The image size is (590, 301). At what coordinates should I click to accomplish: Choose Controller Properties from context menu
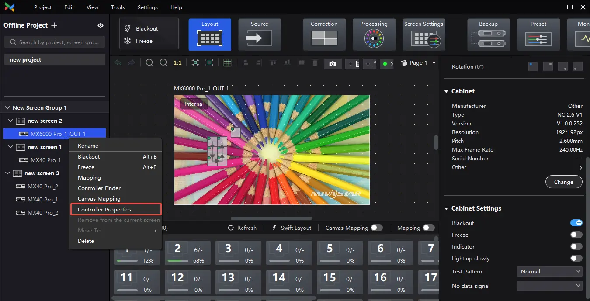[104, 210]
